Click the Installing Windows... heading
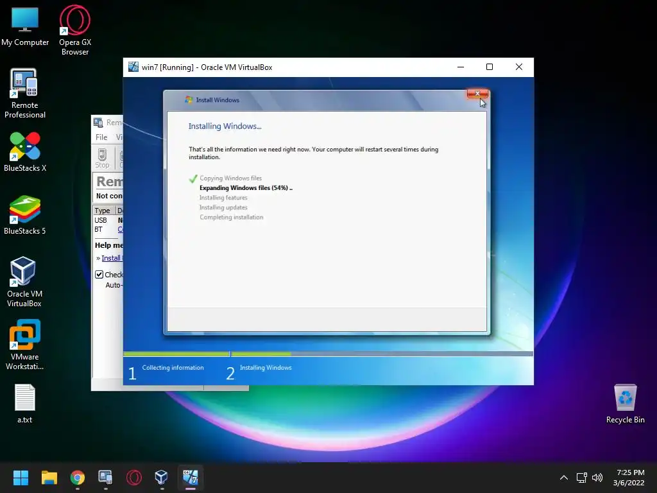The height and width of the screenshot is (493, 657). 225,126
